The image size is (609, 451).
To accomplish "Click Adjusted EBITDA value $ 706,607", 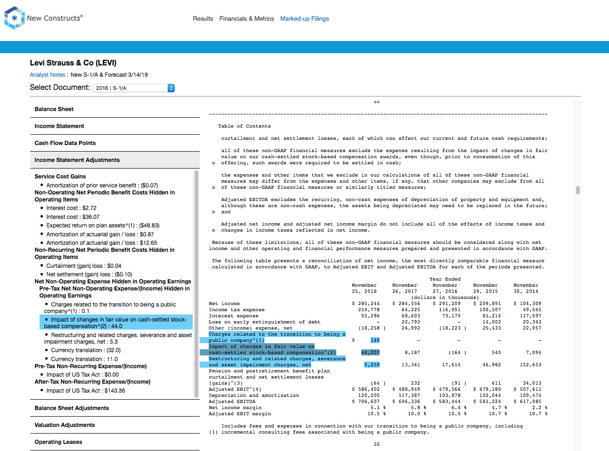I will 366,402.
